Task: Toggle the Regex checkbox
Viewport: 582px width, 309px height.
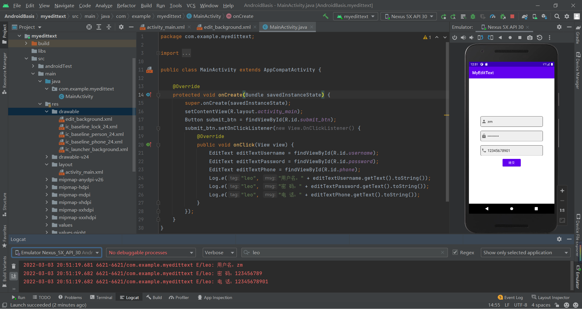Action: click(455, 252)
